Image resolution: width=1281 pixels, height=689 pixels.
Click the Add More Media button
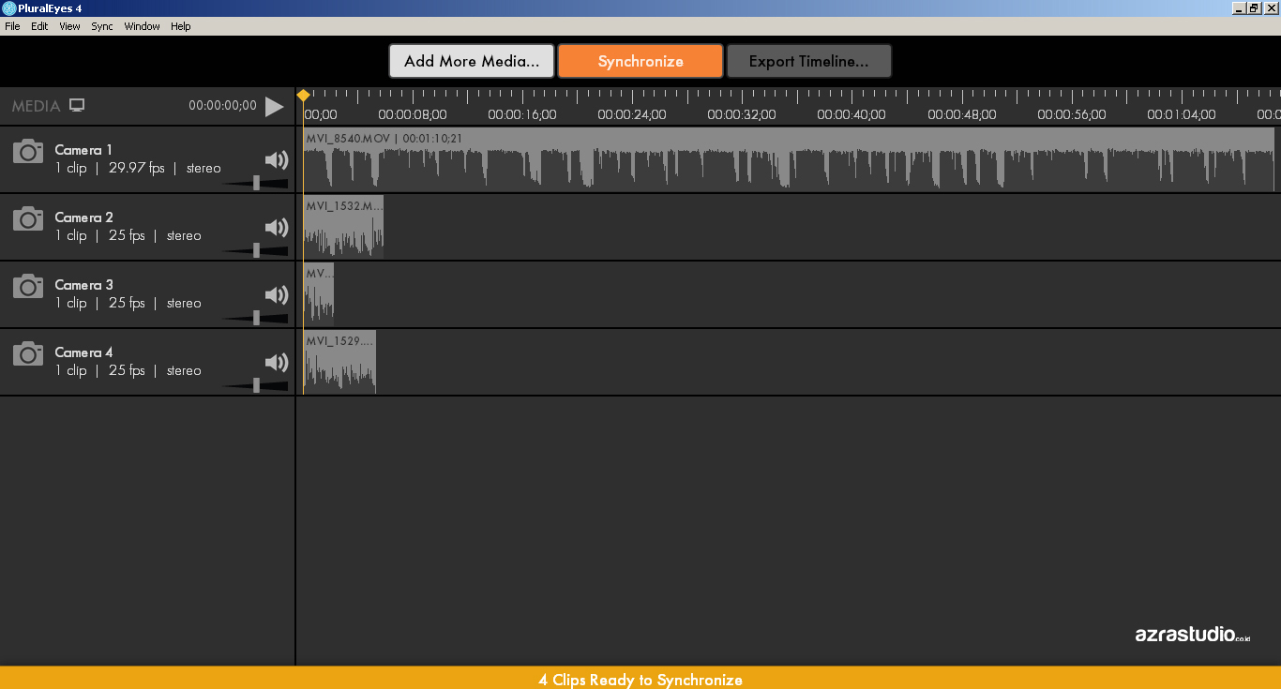(x=472, y=61)
